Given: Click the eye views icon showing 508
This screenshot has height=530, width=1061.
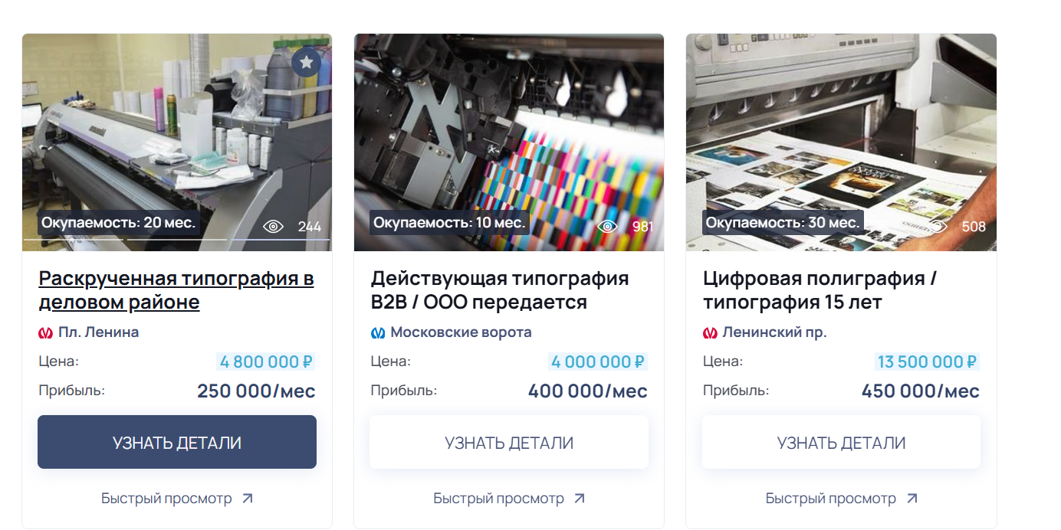Looking at the screenshot, I should [x=939, y=226].
